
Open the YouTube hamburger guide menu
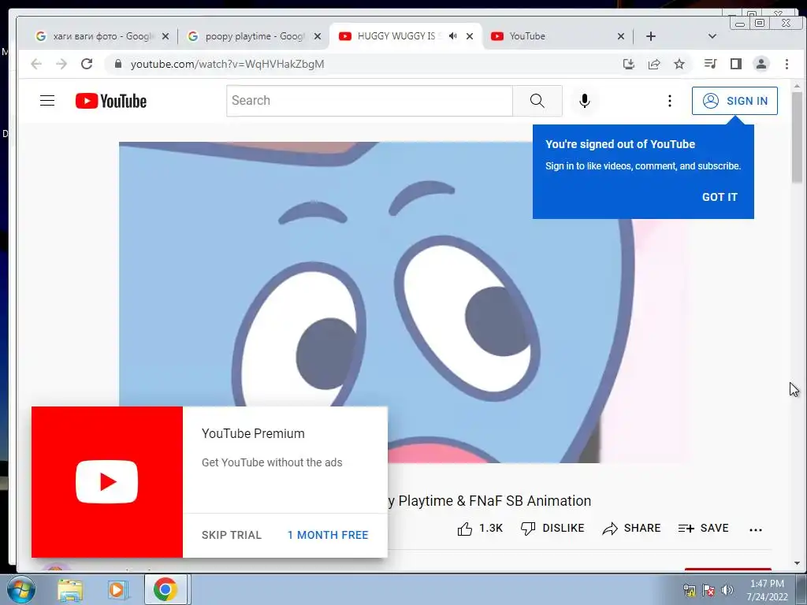click(x=47, y=100)
